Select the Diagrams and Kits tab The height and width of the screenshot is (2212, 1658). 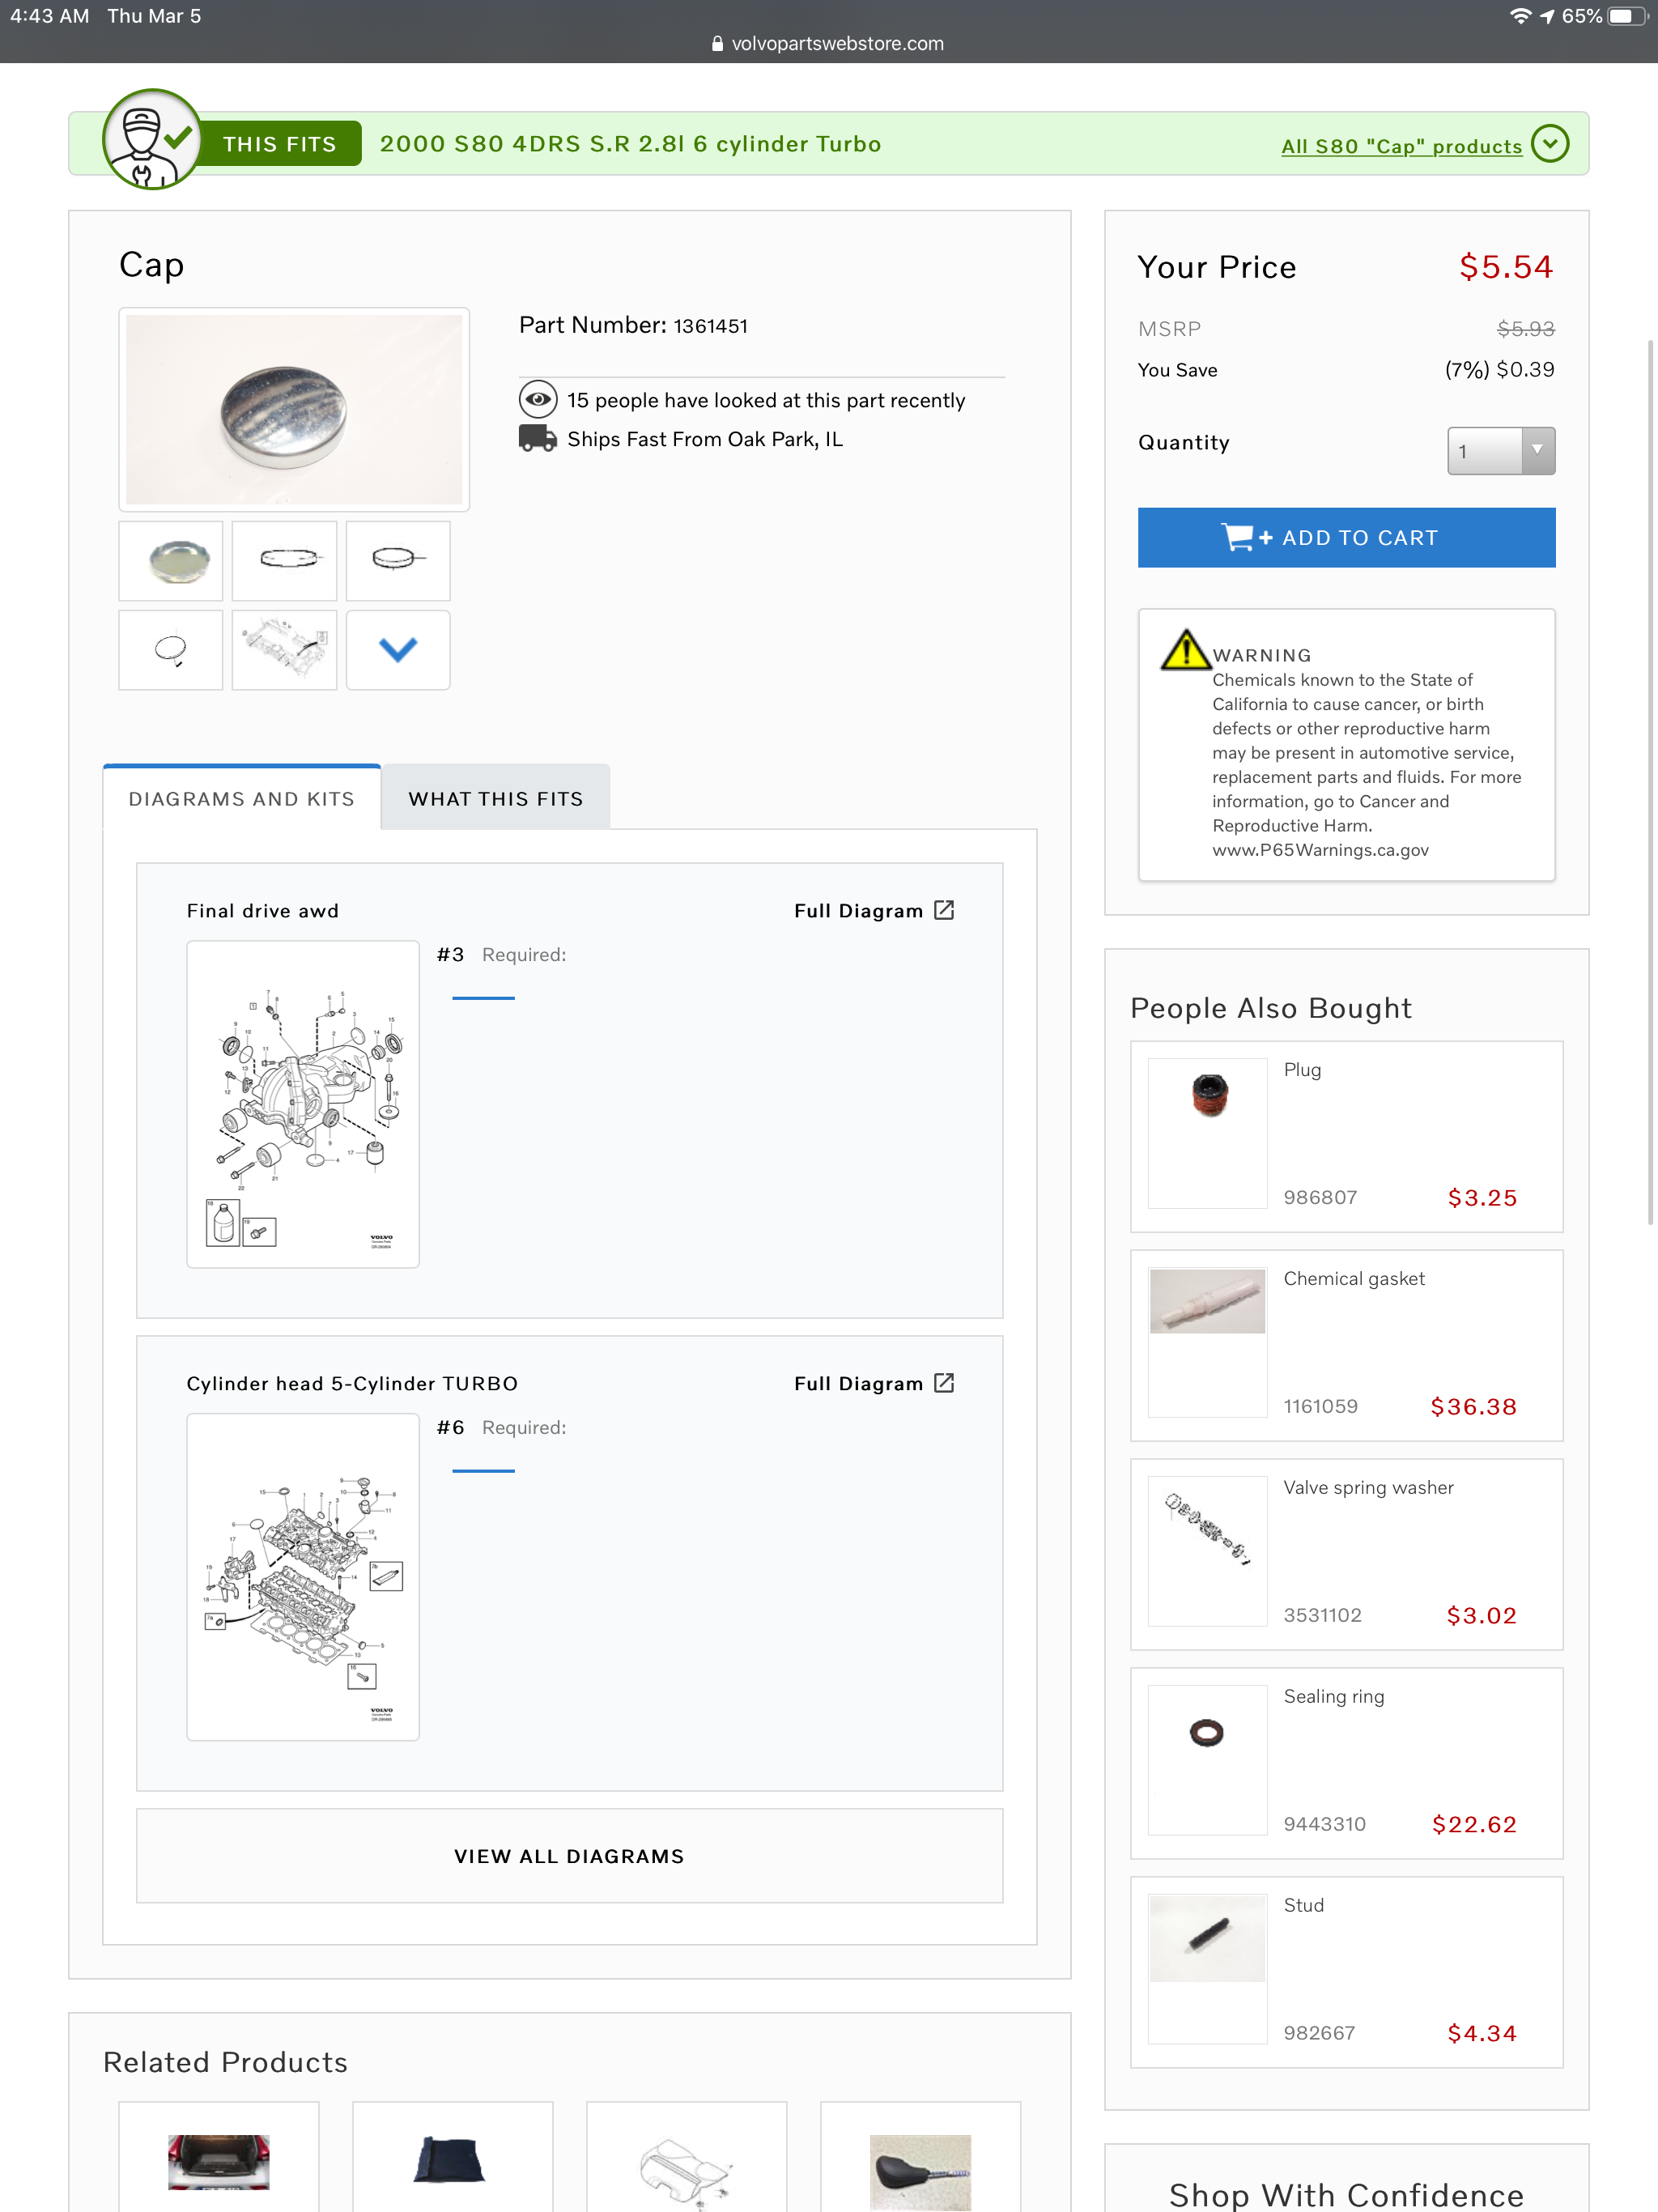242,798
